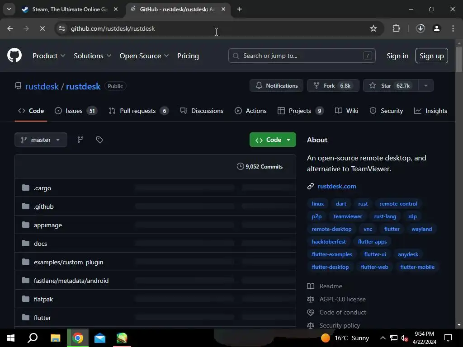Click the remote-control topic tag
Viewport: 463px width, 347px height.
pos(398,204)
